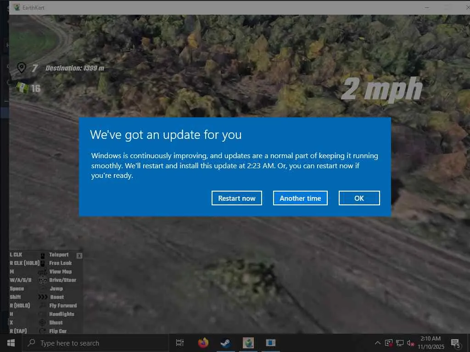Click the taskbar search box

[x=95, y=343]
